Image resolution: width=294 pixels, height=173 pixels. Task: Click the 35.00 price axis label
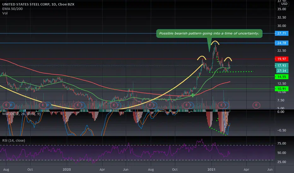tap(282, 9)
